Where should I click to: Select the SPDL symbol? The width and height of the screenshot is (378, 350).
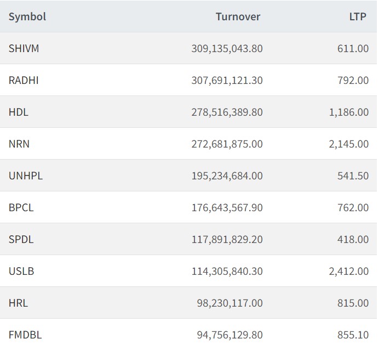(21, 239)
